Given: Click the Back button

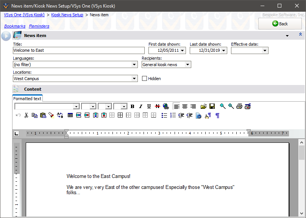Looking at the screenshot, I should (280, 24).
